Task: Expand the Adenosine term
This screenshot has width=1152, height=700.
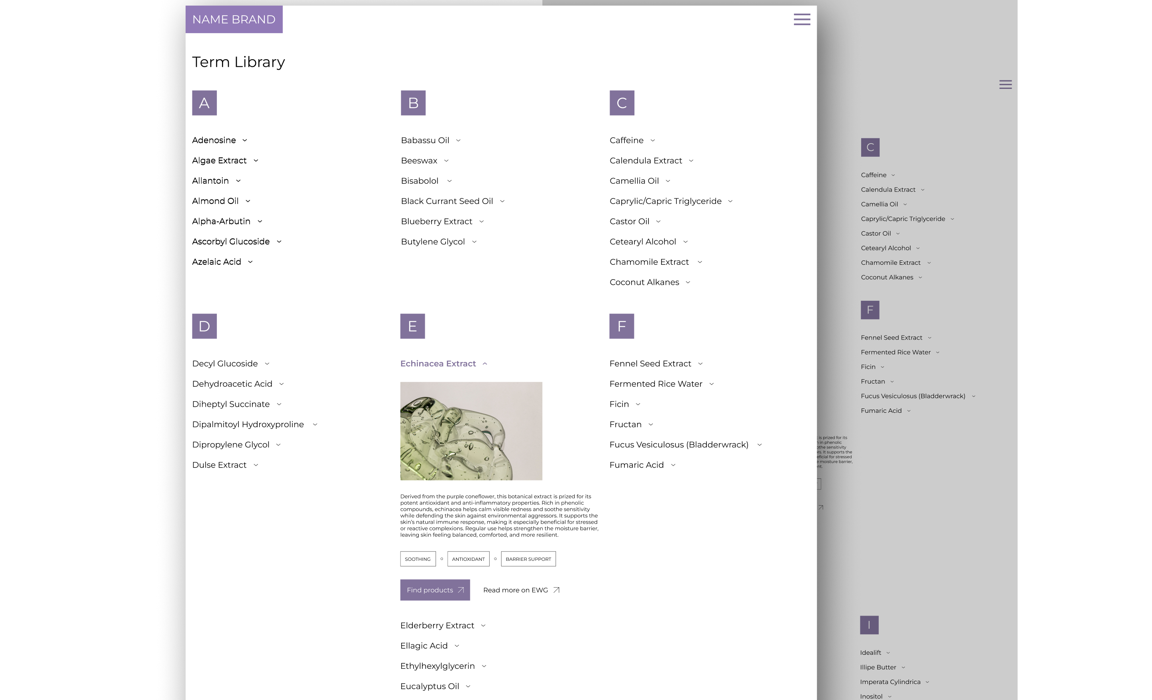Action: (244, 140)
